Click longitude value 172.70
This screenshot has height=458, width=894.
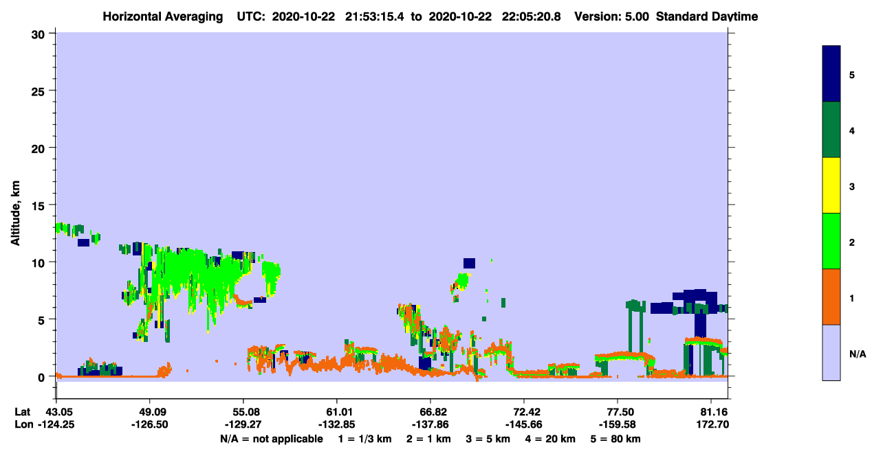point(713,424)
